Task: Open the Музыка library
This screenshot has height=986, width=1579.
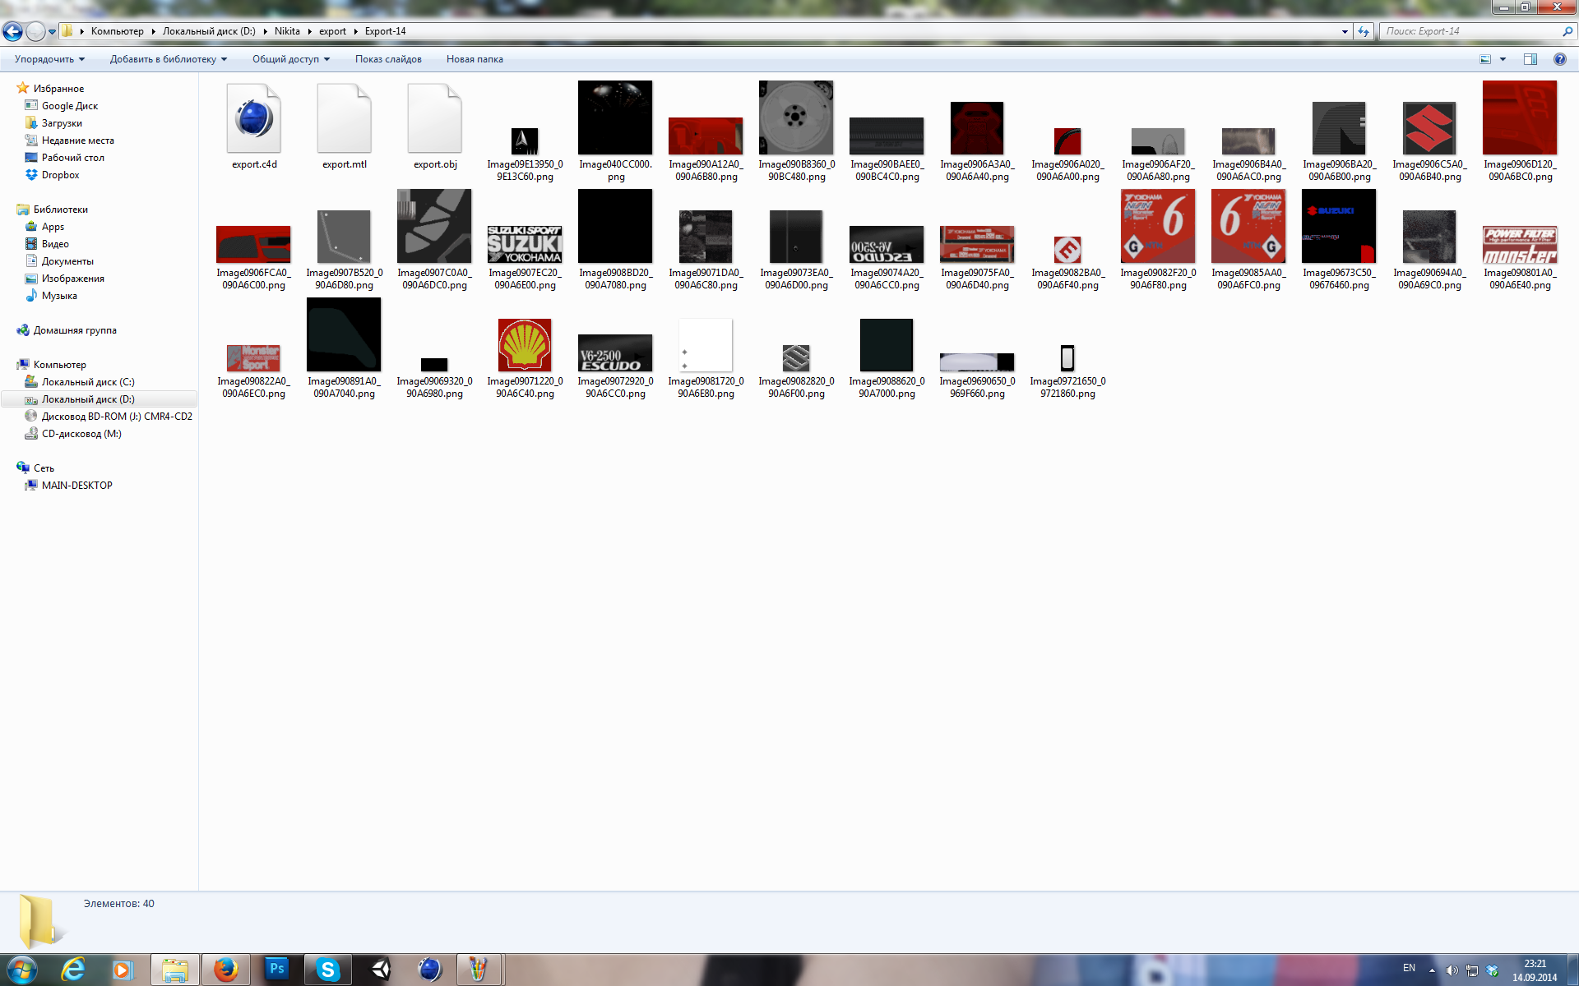Action: [59, 296]
